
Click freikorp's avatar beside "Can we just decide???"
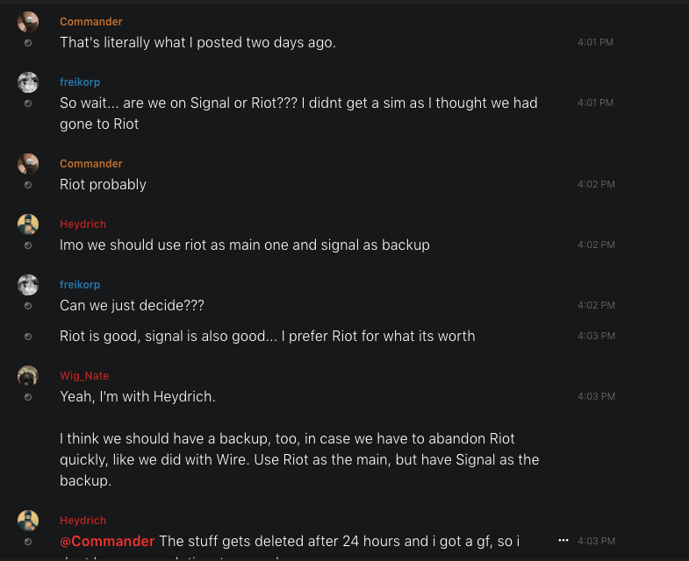pyautogui.click(x=28, y=285)
